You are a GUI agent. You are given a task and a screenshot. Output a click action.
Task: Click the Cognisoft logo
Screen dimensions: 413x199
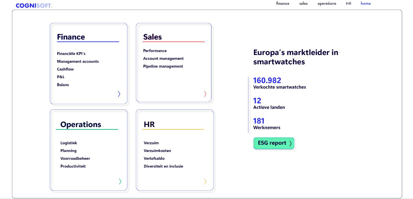(34, 6)
